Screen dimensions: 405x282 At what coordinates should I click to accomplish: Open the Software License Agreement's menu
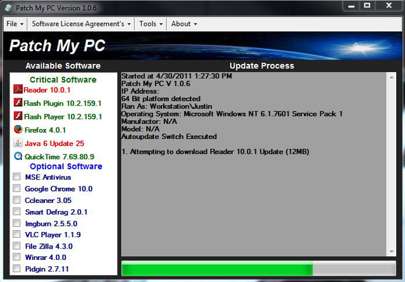pyautogui.click(x=81, y=24)
